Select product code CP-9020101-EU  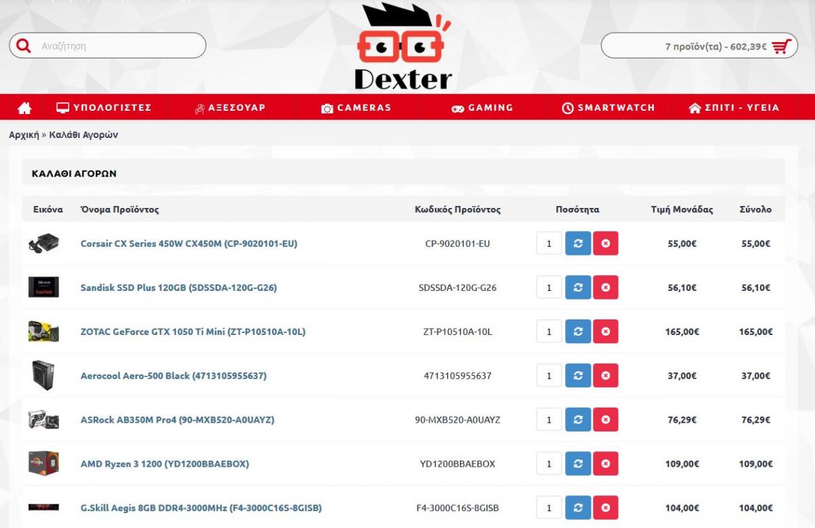pyautogui.click(x=457, y=243)
